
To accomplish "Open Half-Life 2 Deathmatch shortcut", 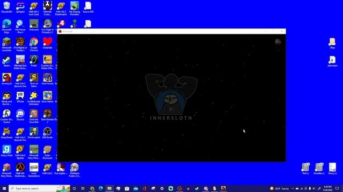I will tap(61, 9).
